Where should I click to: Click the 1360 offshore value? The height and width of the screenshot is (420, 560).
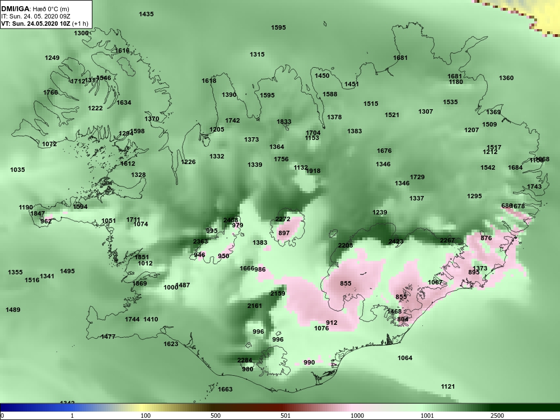pos(506,78)
